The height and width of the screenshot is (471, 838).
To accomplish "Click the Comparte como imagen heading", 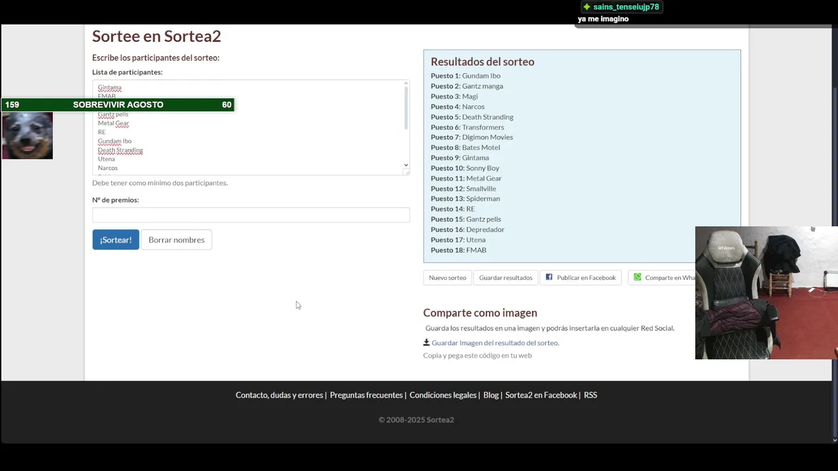I will coord(480,313).
